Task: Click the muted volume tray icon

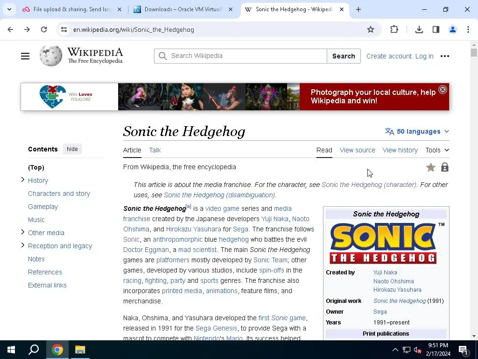Action: (417, 350)
